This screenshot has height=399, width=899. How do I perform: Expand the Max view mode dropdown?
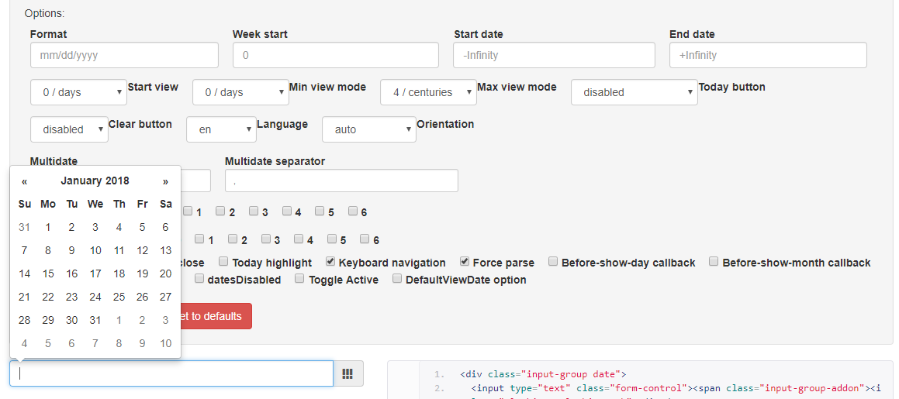(428, 92)
